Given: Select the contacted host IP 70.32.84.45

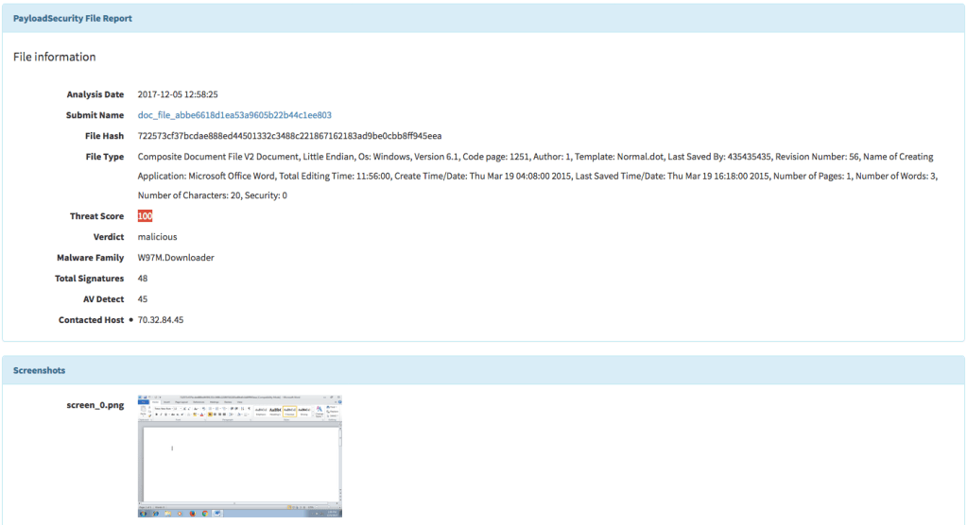Looking at the screenshot, I should [x=161, y=320].
